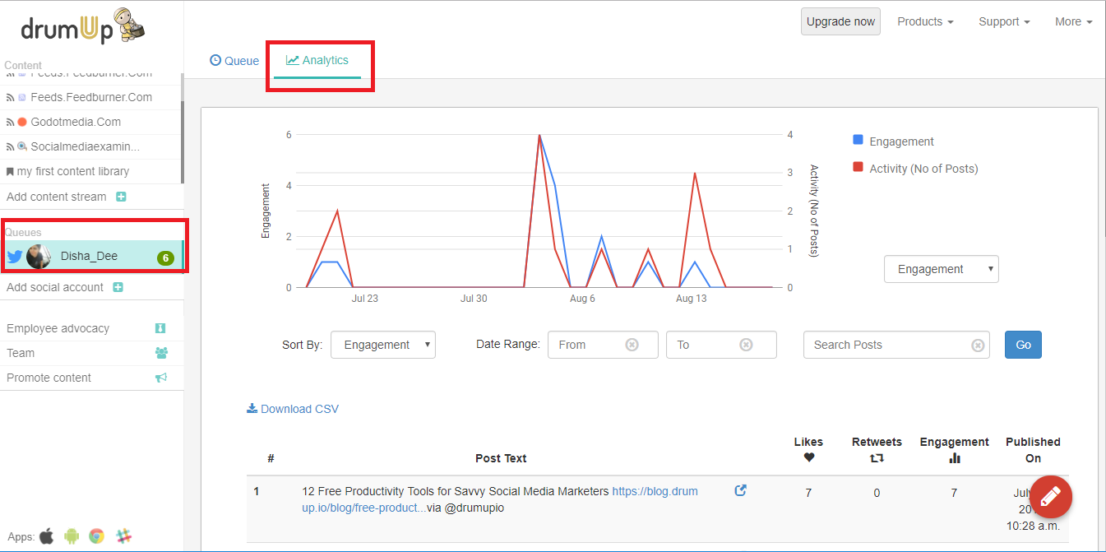This screenshot has height=552, width=1106.
Task: Click the Jul 23 chart axis label
Action: [x=364, y=299]
